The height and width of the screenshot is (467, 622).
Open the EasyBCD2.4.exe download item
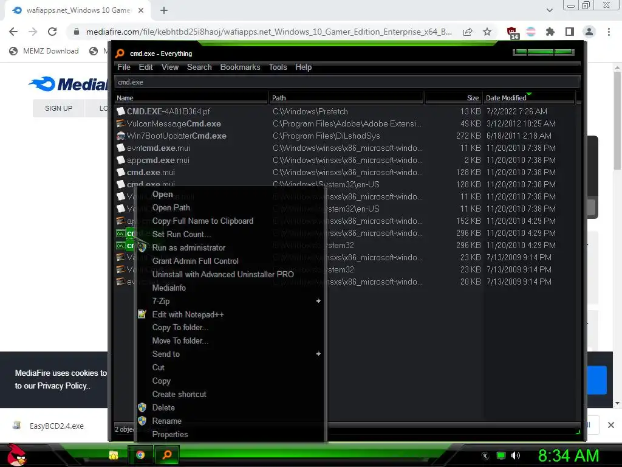click(48, 426)
